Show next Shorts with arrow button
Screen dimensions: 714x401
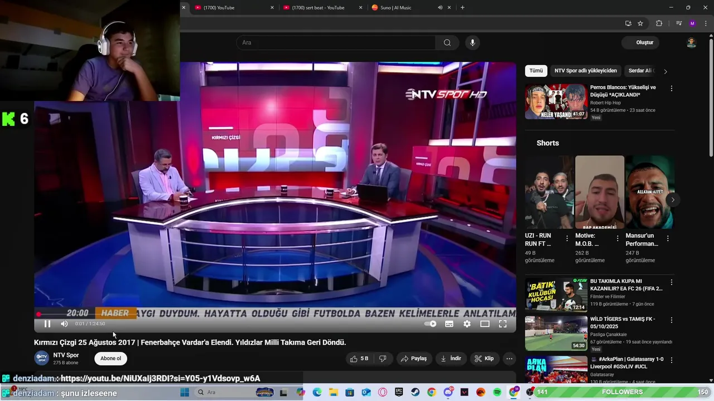[673, 199]
